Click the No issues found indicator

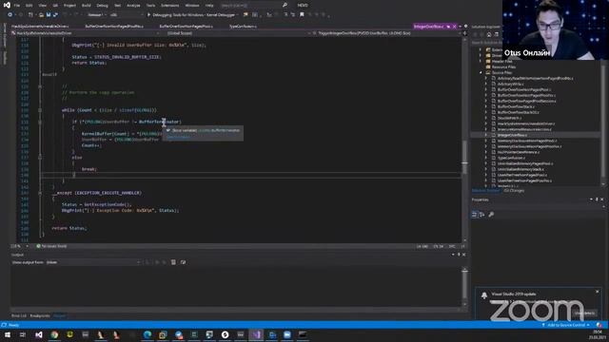[x=51, y=246]
